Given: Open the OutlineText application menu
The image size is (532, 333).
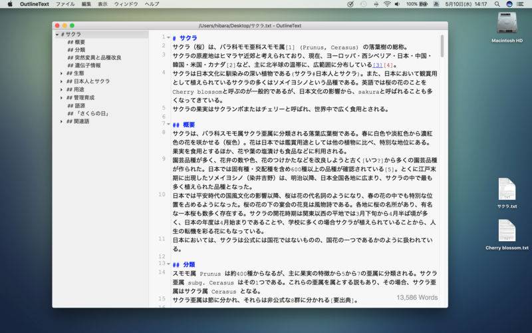Looking at the screenshot, I should click(35, 4).
